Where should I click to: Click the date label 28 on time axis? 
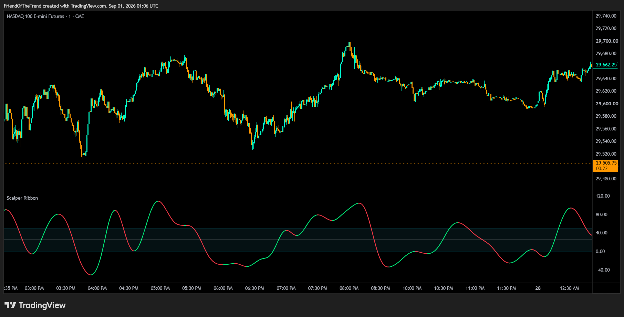tap(538, 288)
